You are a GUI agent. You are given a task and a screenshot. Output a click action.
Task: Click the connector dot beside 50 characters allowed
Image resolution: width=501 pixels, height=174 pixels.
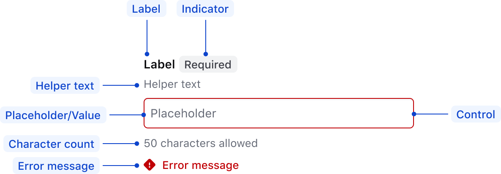coord(137,144)
